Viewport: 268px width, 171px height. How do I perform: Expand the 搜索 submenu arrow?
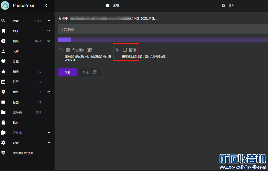(49, 21)
